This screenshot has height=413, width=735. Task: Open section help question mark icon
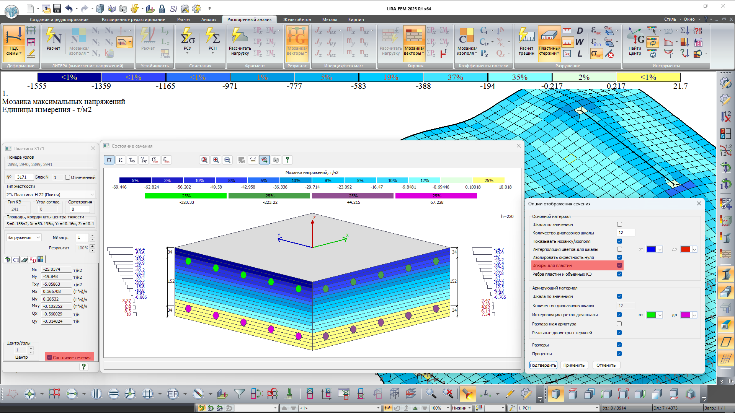(287, 160)
